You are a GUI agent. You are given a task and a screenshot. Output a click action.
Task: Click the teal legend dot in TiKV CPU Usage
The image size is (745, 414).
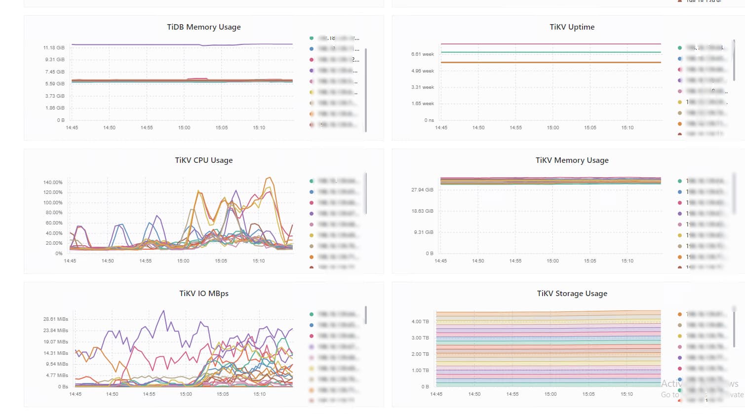[312, 181]
